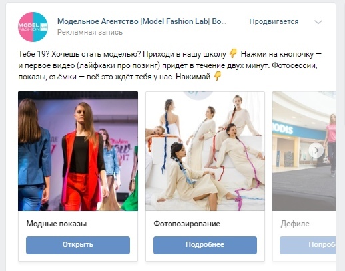This screenshot has height=271, width=345.
Task: Advance the carousel with the right arrow icon
Action: 316,150
